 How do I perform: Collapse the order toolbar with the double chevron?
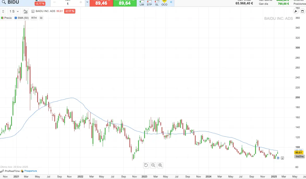(x=171, y=2)
